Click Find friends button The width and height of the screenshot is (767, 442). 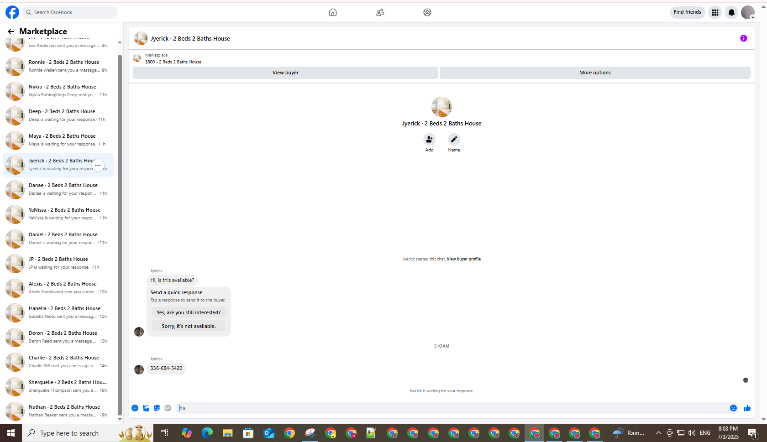point(687,12)
